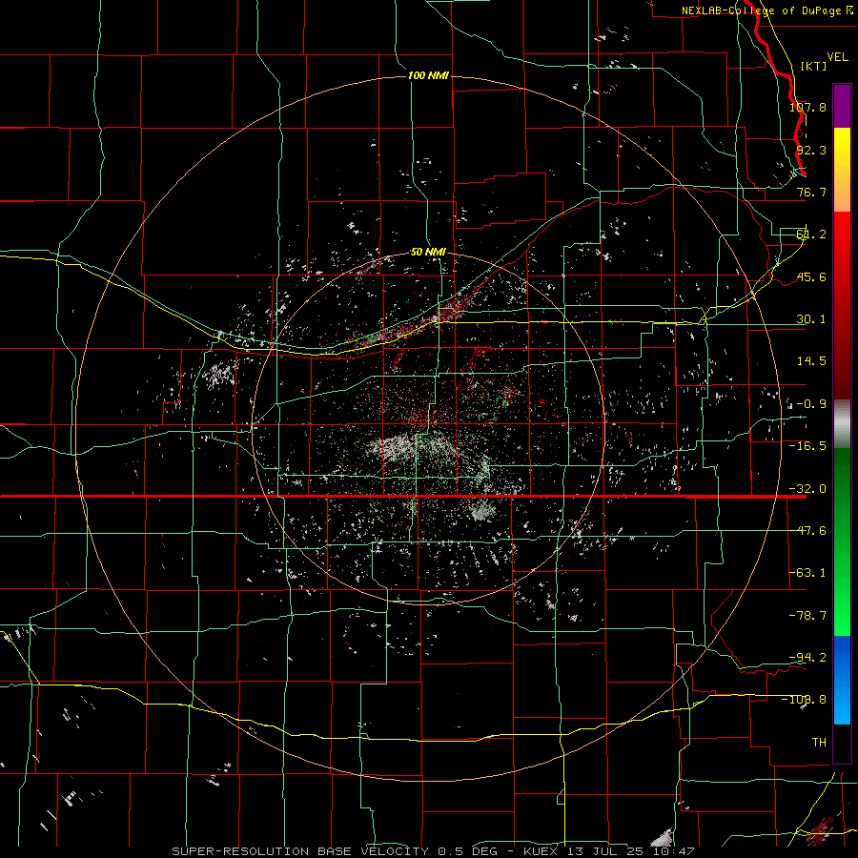Screen dimensions: 858x858
Task: Click the -108.8 velocity scale value
Action: tap(805, 700)
